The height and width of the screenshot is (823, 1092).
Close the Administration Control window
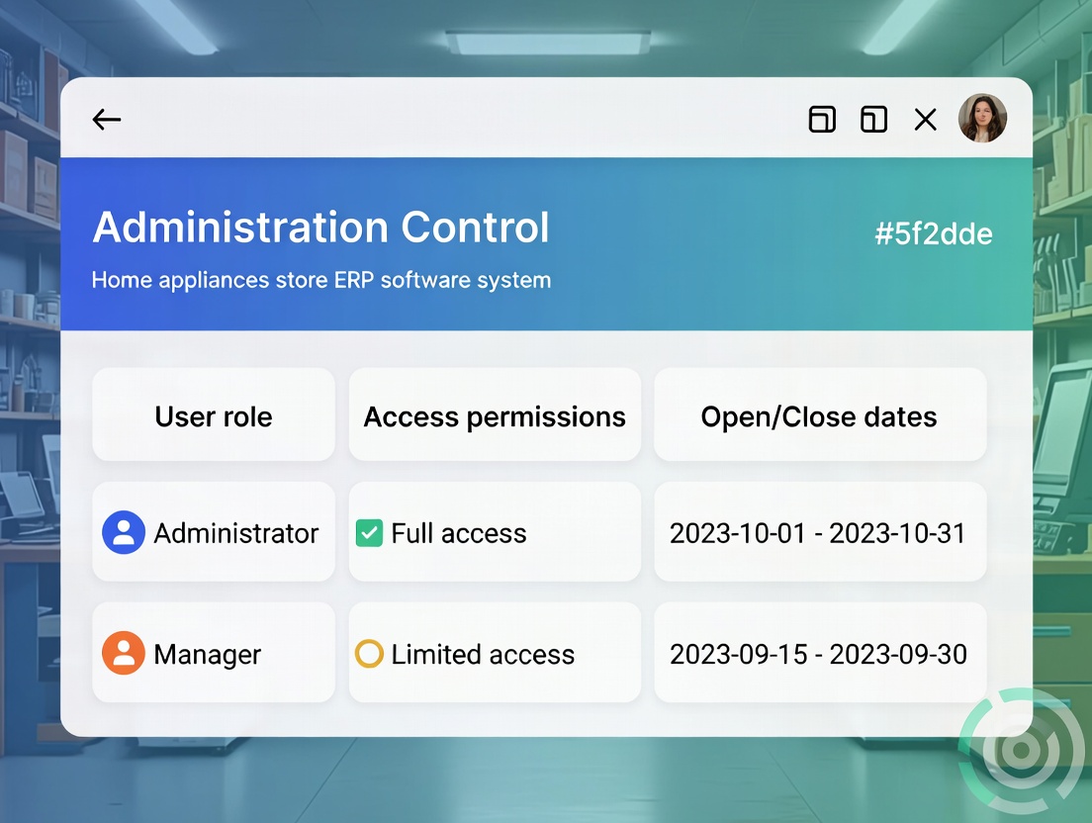(x=925, y=120)
